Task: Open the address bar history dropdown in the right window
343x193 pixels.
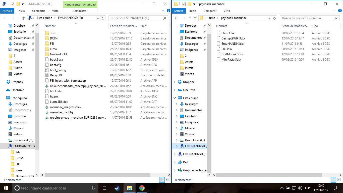Action: pyautogui.click(x=269, y=18)
